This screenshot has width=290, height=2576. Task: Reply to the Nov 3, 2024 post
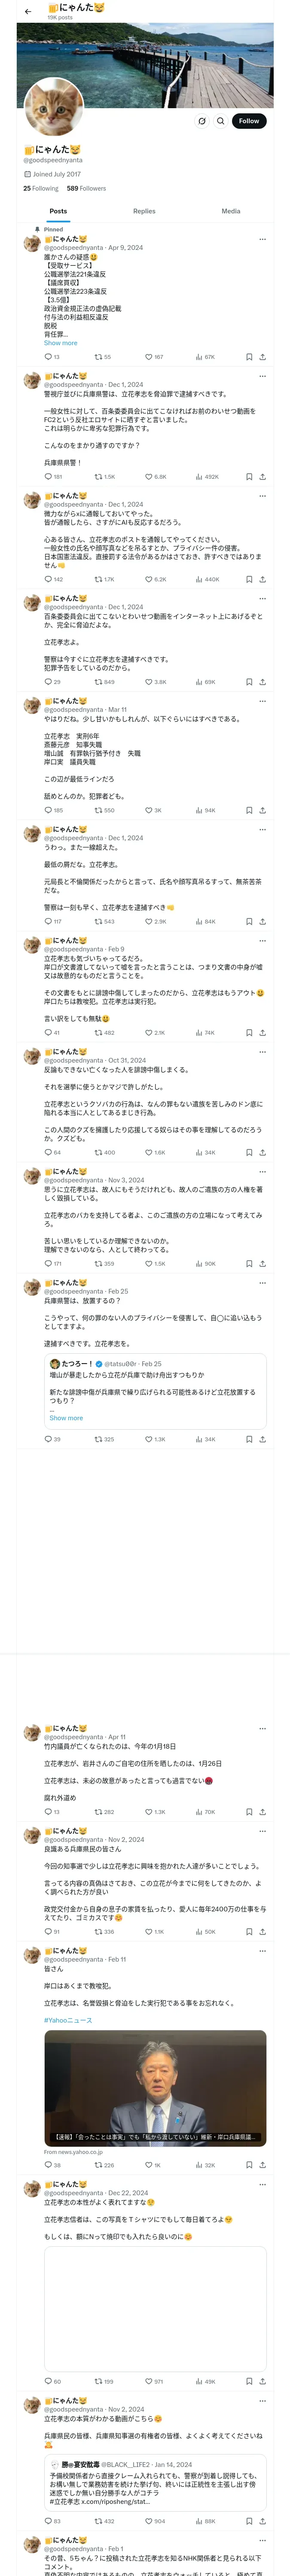coord(48,1264)
